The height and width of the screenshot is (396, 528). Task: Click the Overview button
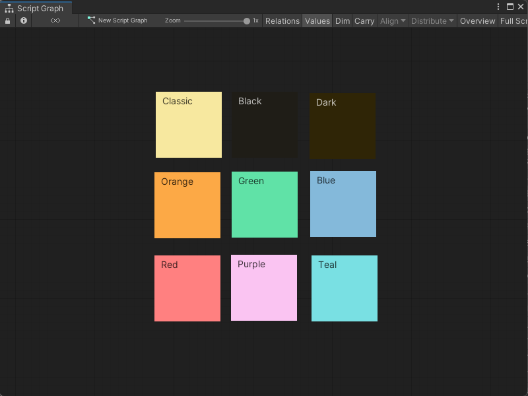[x=477, y=20]
